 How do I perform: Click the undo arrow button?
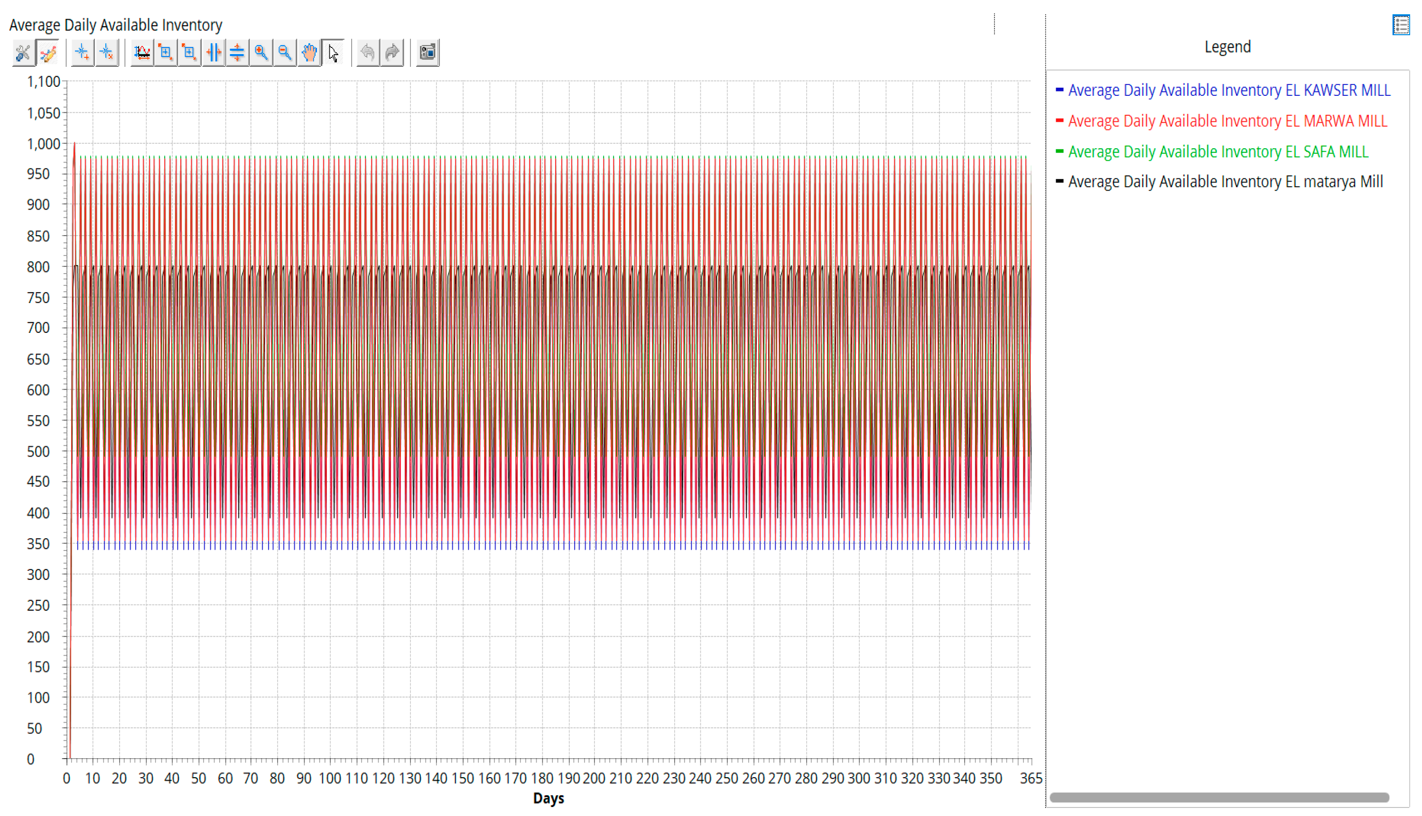(368, 53)
